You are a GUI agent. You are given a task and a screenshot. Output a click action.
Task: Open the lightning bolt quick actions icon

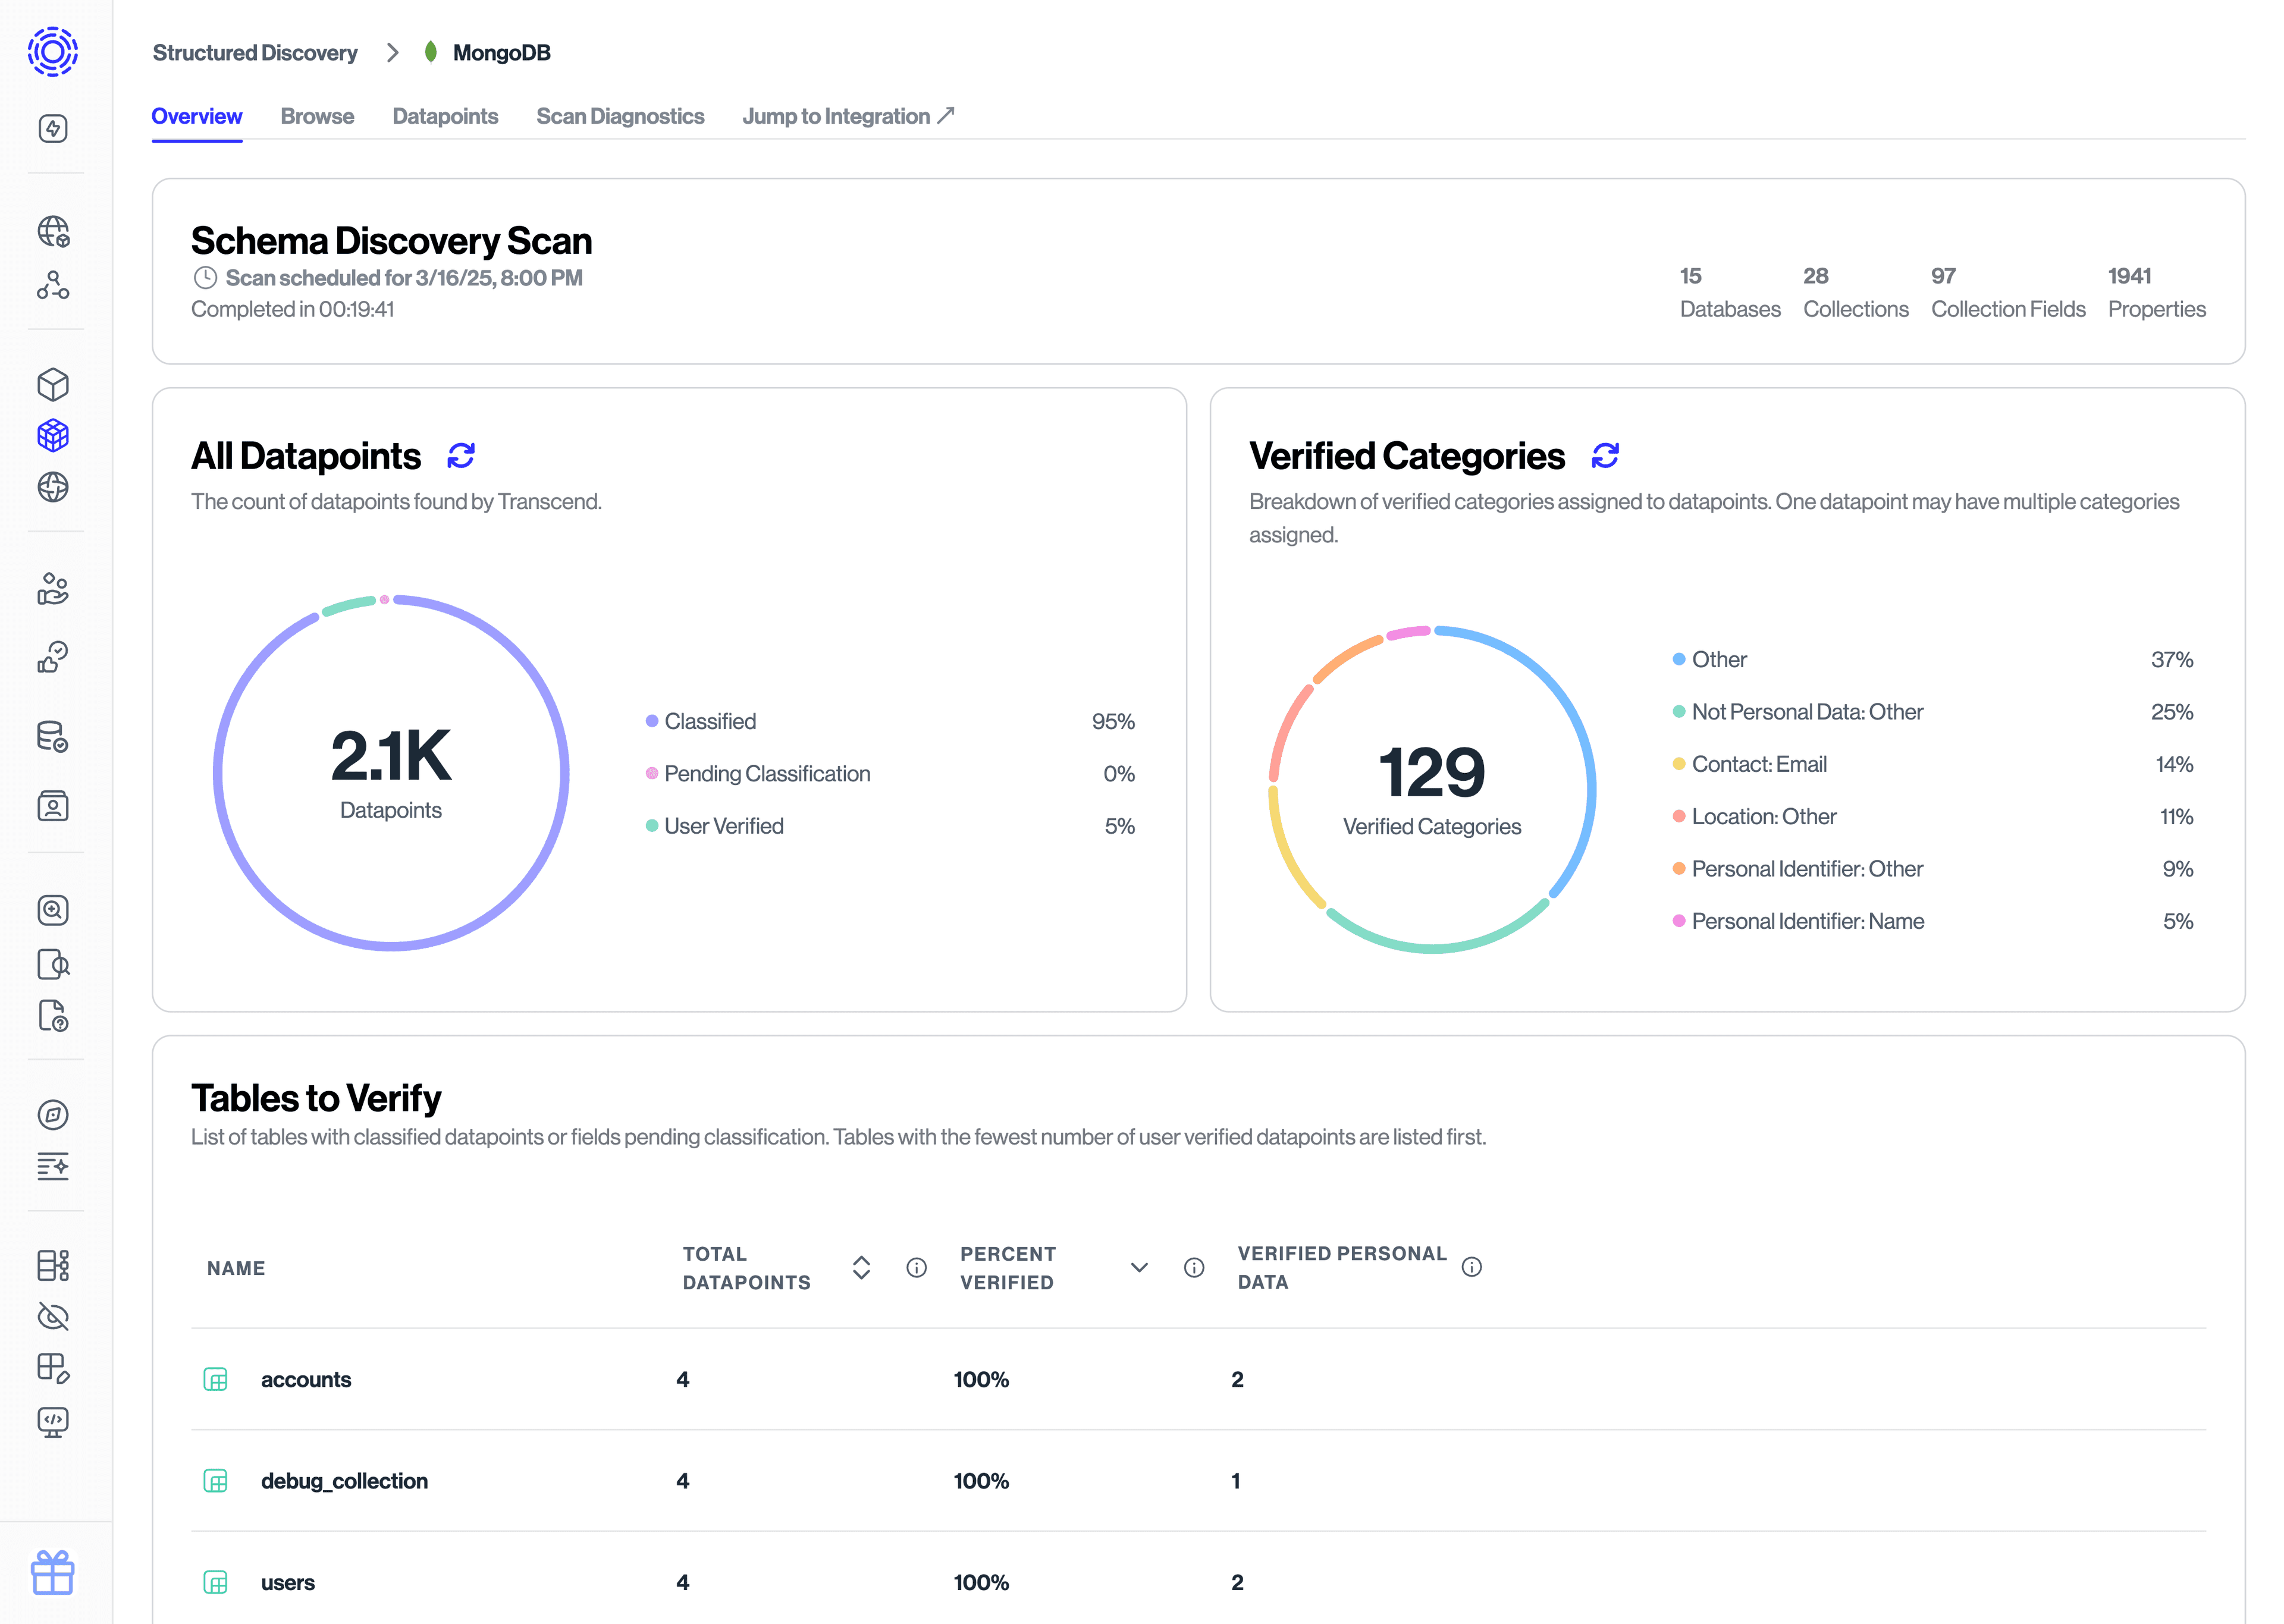click(54, 128)
